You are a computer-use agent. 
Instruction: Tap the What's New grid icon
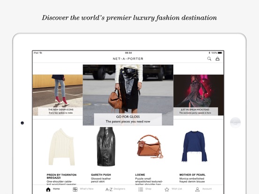[75, 189]
